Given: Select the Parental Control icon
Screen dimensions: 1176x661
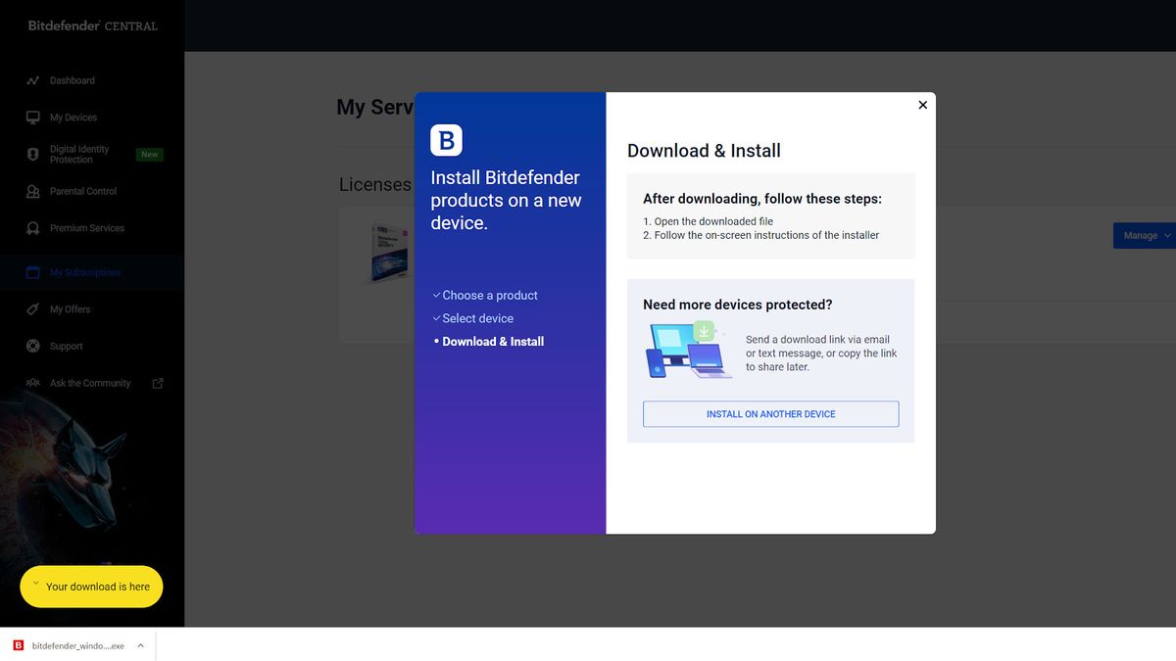Looking at the screenshot, I should coord(32,191).
